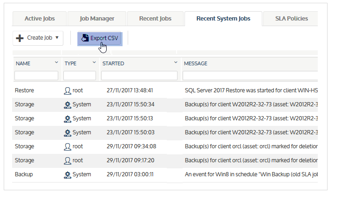The width and height of the screenshot is (342, 201).
Task: Click Storage name in the 09:34:08 row
Action: coord(24,146)
